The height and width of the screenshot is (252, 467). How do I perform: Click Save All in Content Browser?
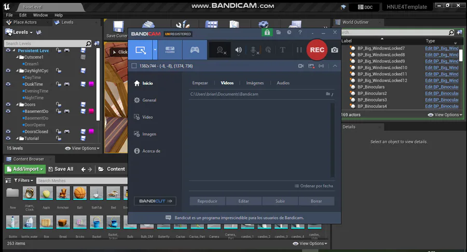pyautogui.click(x=61, y=169)
